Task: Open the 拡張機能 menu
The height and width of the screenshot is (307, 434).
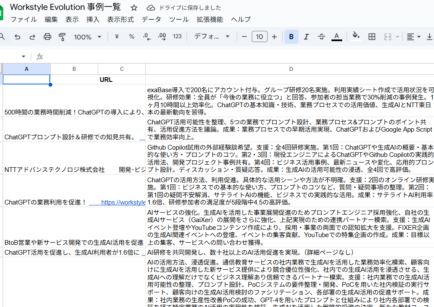Action: tap(210, 19)
